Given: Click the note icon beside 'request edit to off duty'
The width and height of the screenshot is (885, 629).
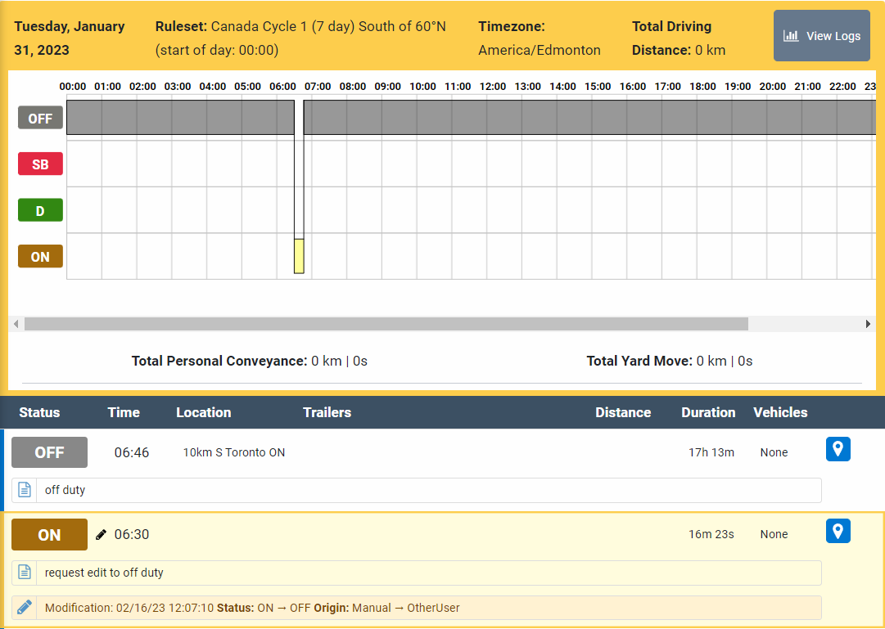Looking at the screenshot, I should pyautogui.click(x=24, y=572).
